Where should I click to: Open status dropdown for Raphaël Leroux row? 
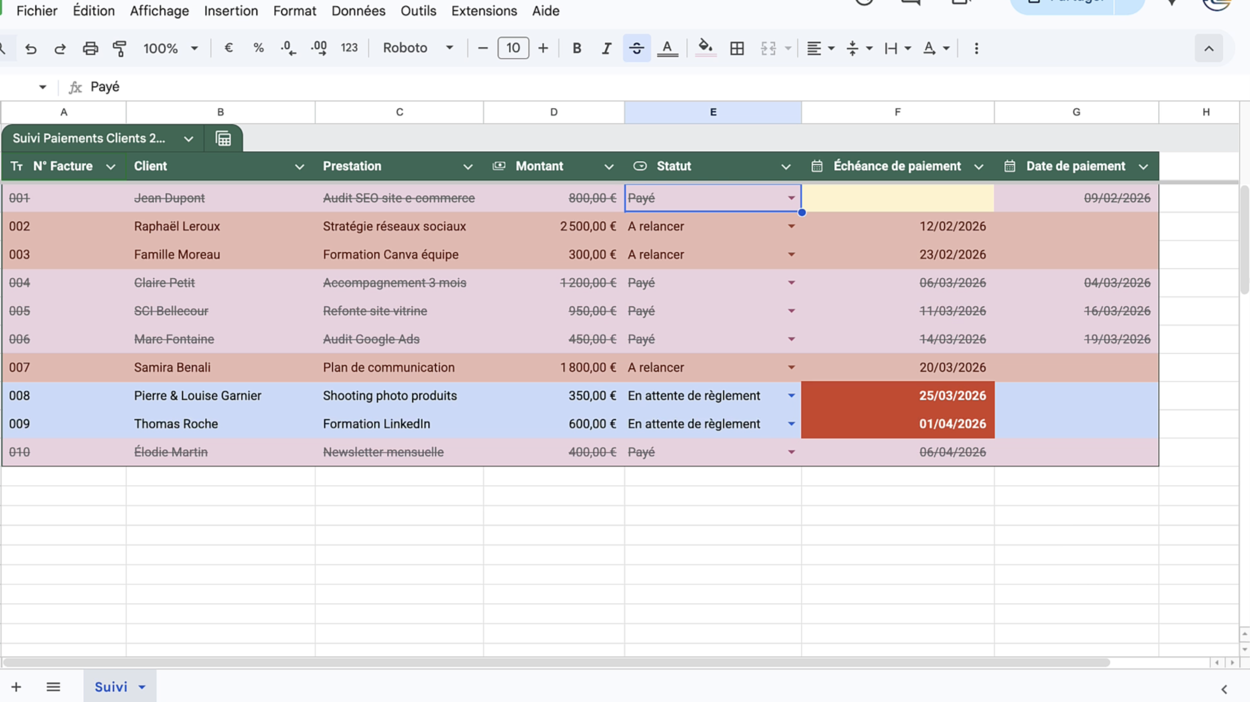tap(791, 226)
